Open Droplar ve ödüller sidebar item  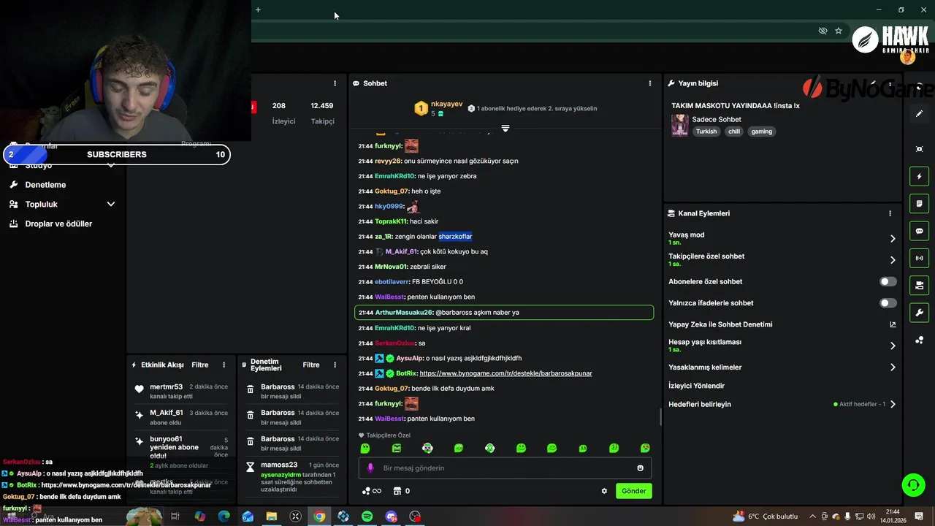coord(58,224)
